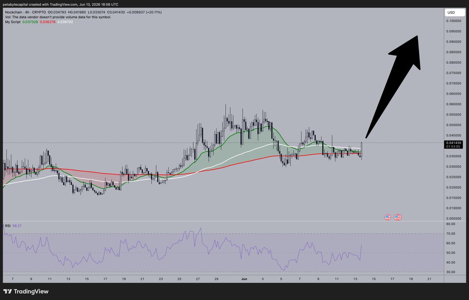
Task: Click the 0.075000 price scale label
Action: click(455, 73)
